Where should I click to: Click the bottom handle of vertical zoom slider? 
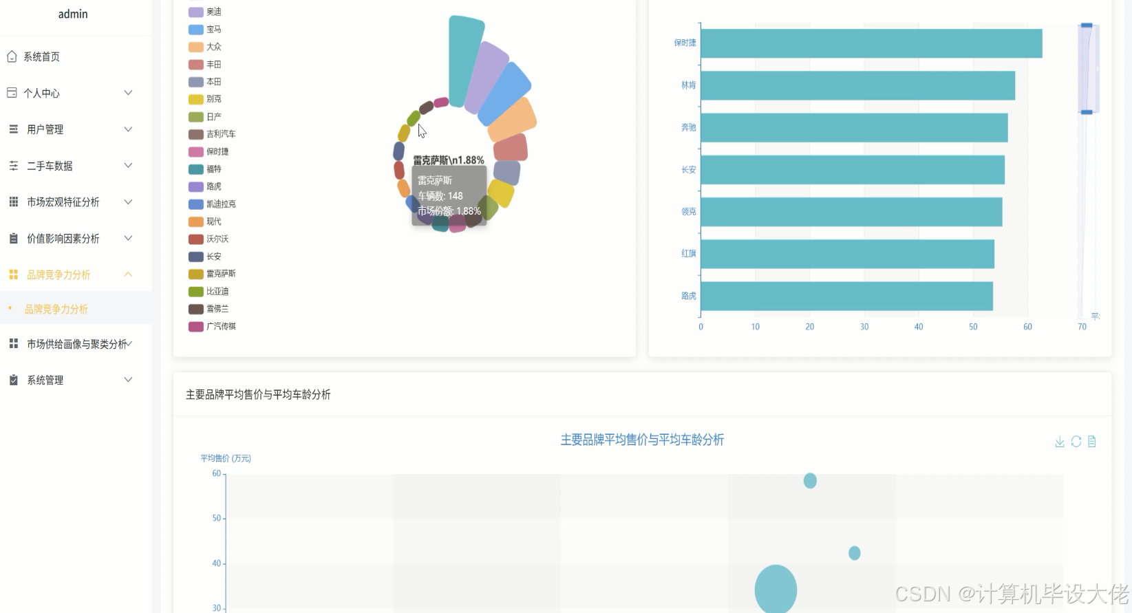click(x=1087, y=112)
